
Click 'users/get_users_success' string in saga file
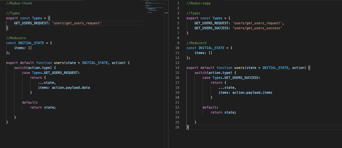point(257,28)
